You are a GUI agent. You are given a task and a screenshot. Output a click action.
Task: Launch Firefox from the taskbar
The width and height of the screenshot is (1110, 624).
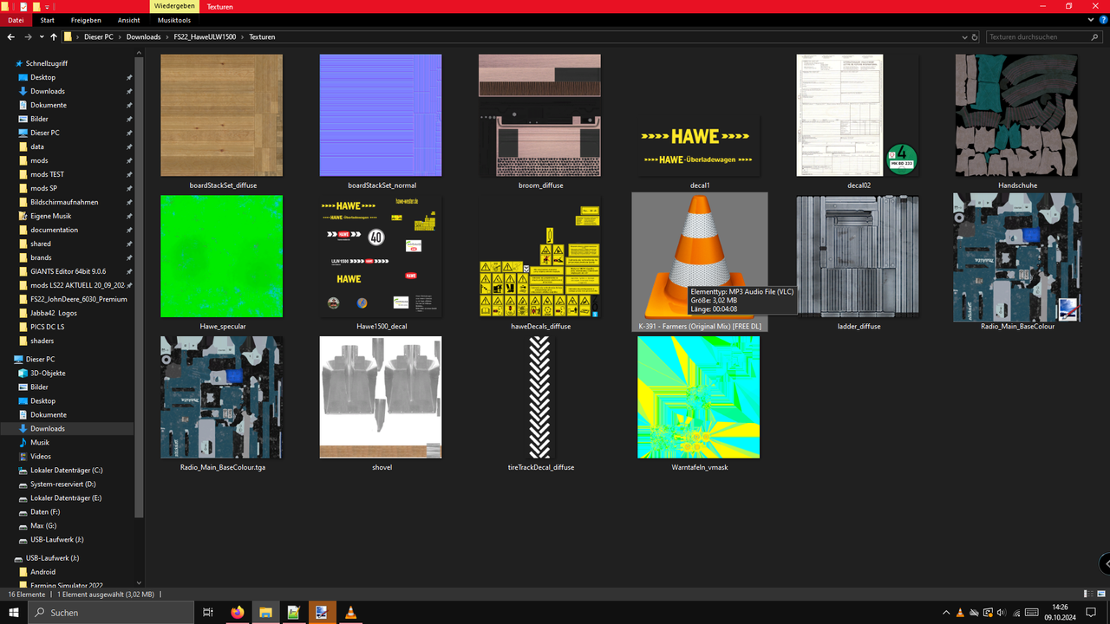[x=237, y=613]
